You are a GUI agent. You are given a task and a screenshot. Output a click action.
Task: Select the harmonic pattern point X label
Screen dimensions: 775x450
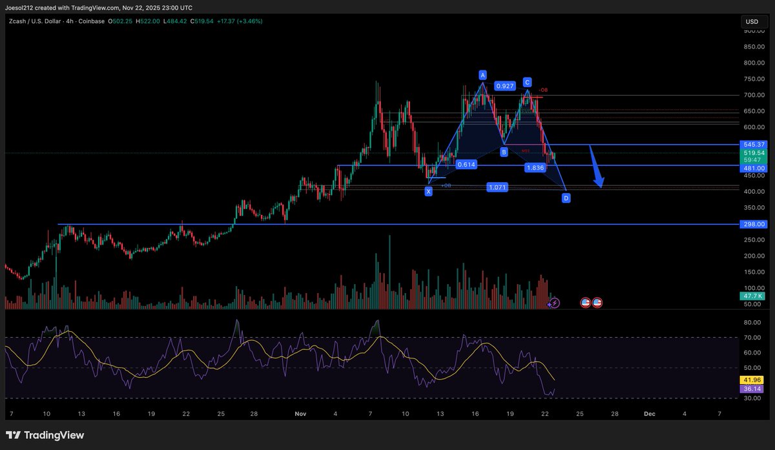428,191
